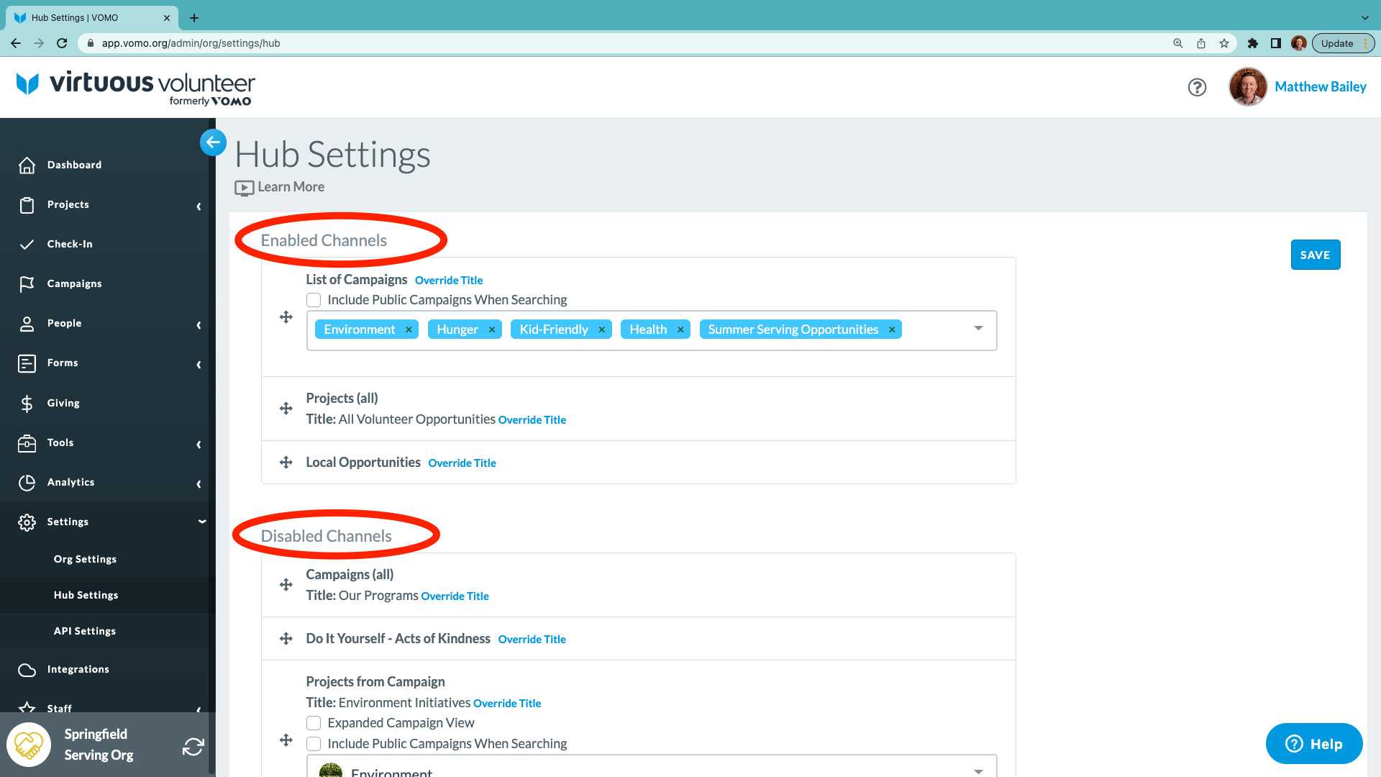Click Matthew Bailey profile name

point(1321,87)
